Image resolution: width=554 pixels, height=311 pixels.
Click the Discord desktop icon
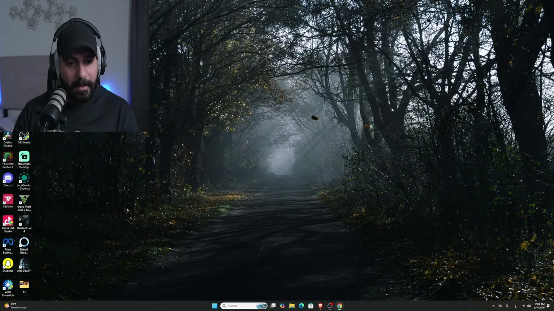click(8, 180)
